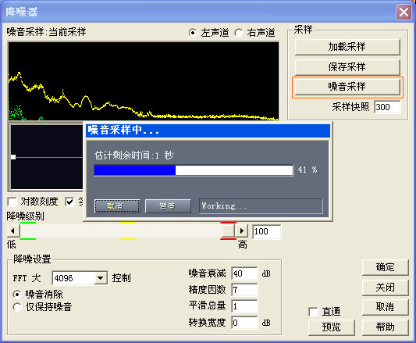Viewport: 416px width, 343px height.
Task: Click the 预览 preview button
Action: point(332,327)
